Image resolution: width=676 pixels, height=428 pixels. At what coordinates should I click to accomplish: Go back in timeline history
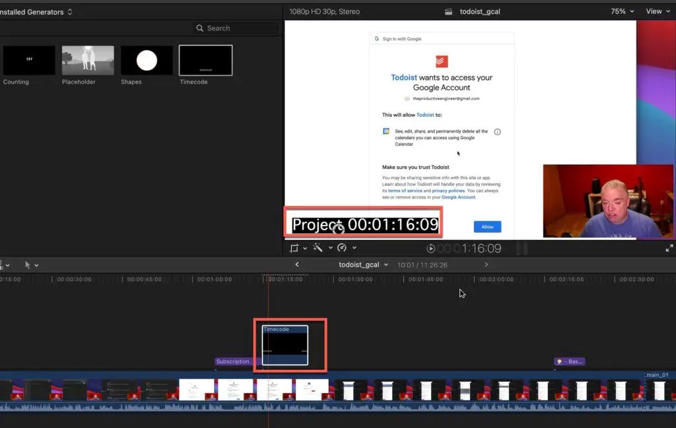297,265
